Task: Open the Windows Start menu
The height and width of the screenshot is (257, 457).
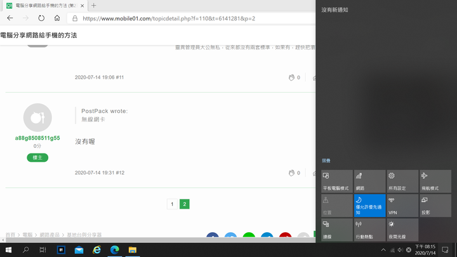Action: [x=8, y=250]
